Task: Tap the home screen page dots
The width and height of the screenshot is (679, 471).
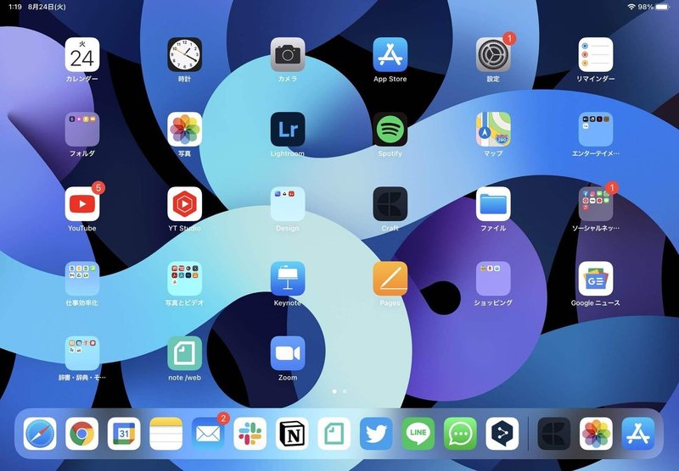Action: pyautogui.click(x=339, y=391)
